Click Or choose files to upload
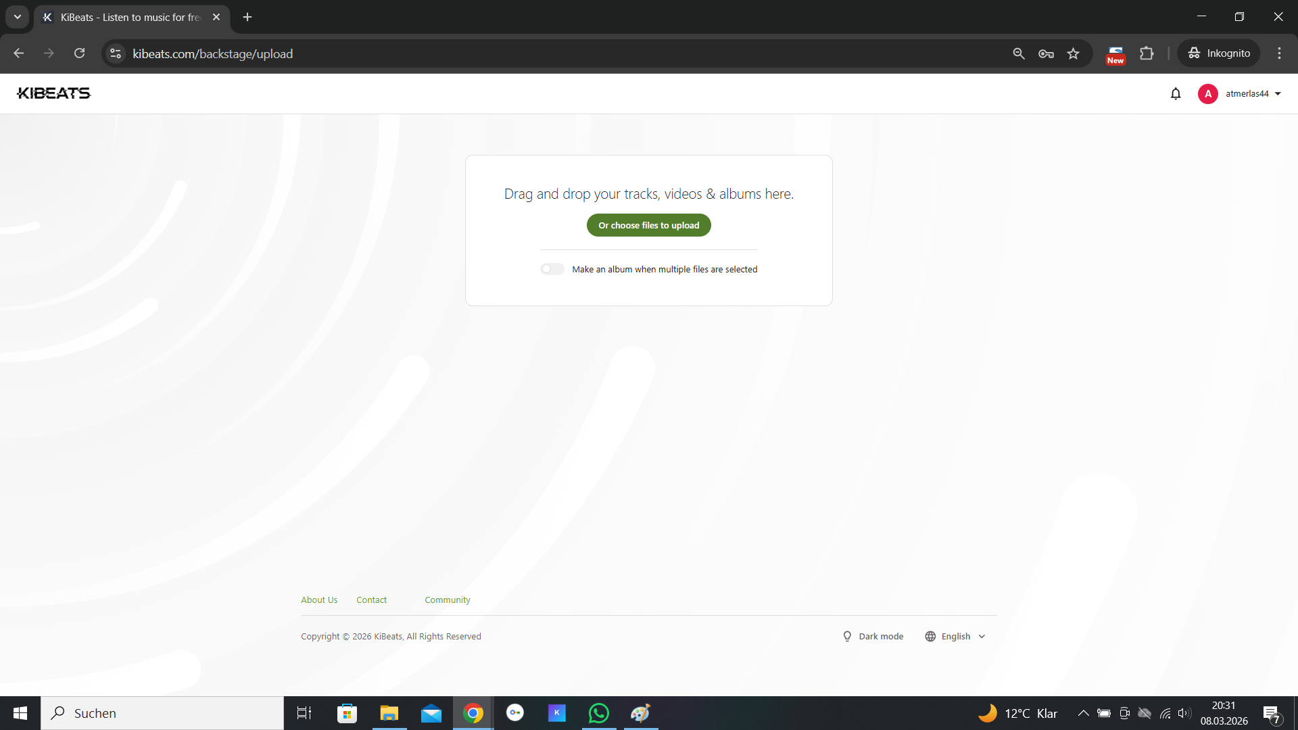The image size is (1298, 730). point(648,225)
